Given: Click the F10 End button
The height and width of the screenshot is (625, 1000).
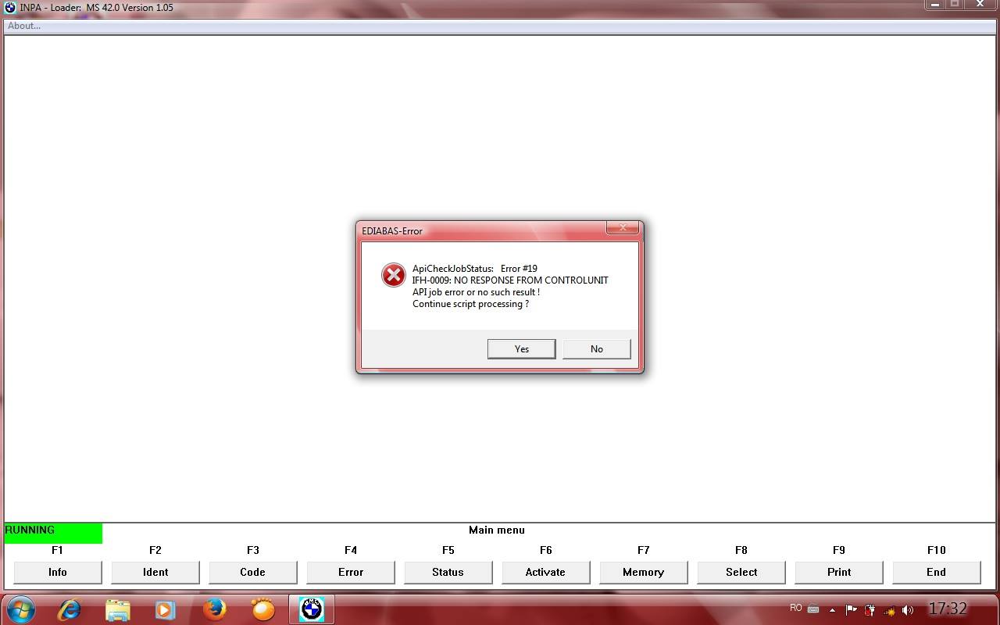Looking at the screenshot, I should pos(937,572).
